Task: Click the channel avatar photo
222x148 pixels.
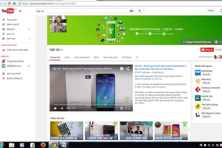Action: (58, 24)
